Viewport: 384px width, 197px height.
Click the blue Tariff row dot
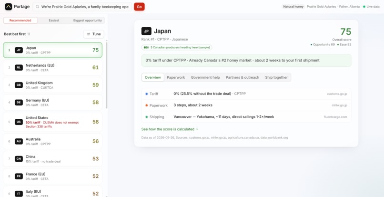146,93
